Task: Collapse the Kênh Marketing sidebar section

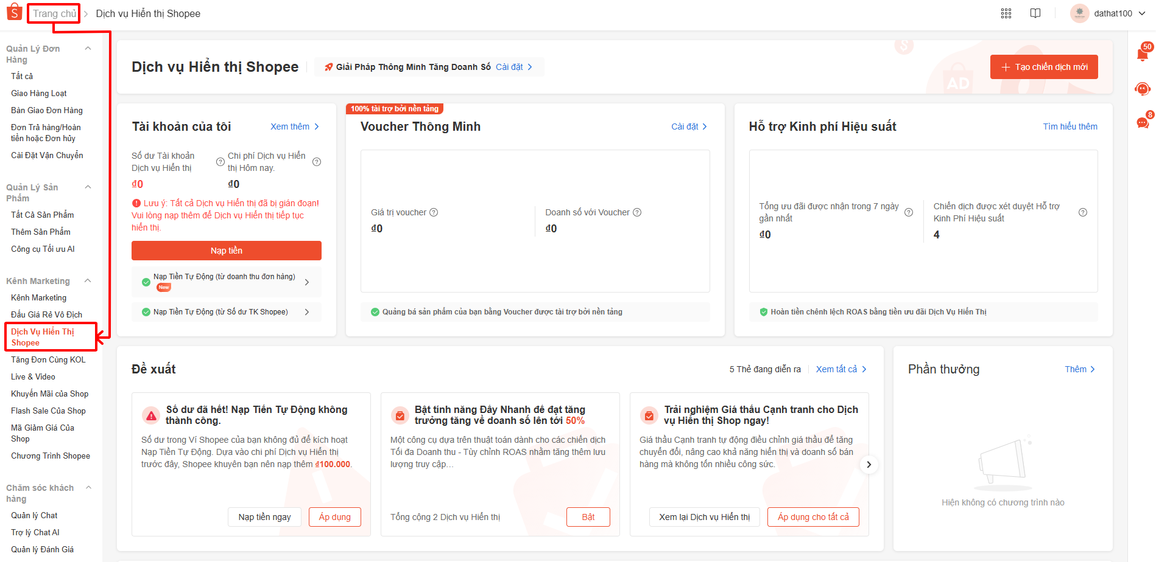Action: point(88,281)
